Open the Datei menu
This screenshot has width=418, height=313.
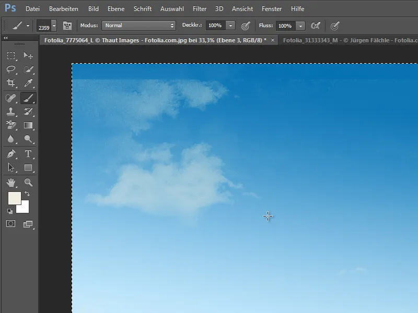coord(32,9)
